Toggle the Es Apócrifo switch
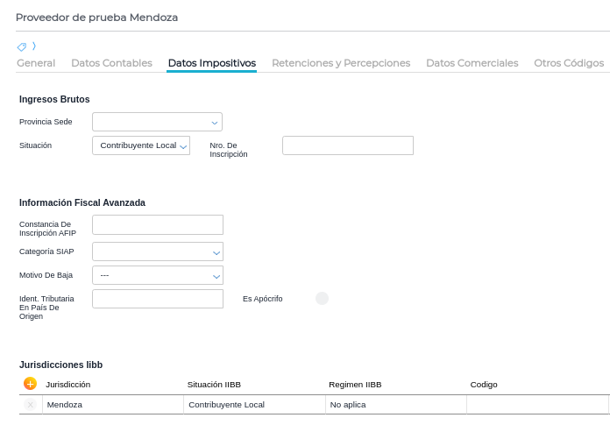 (322, 299)
